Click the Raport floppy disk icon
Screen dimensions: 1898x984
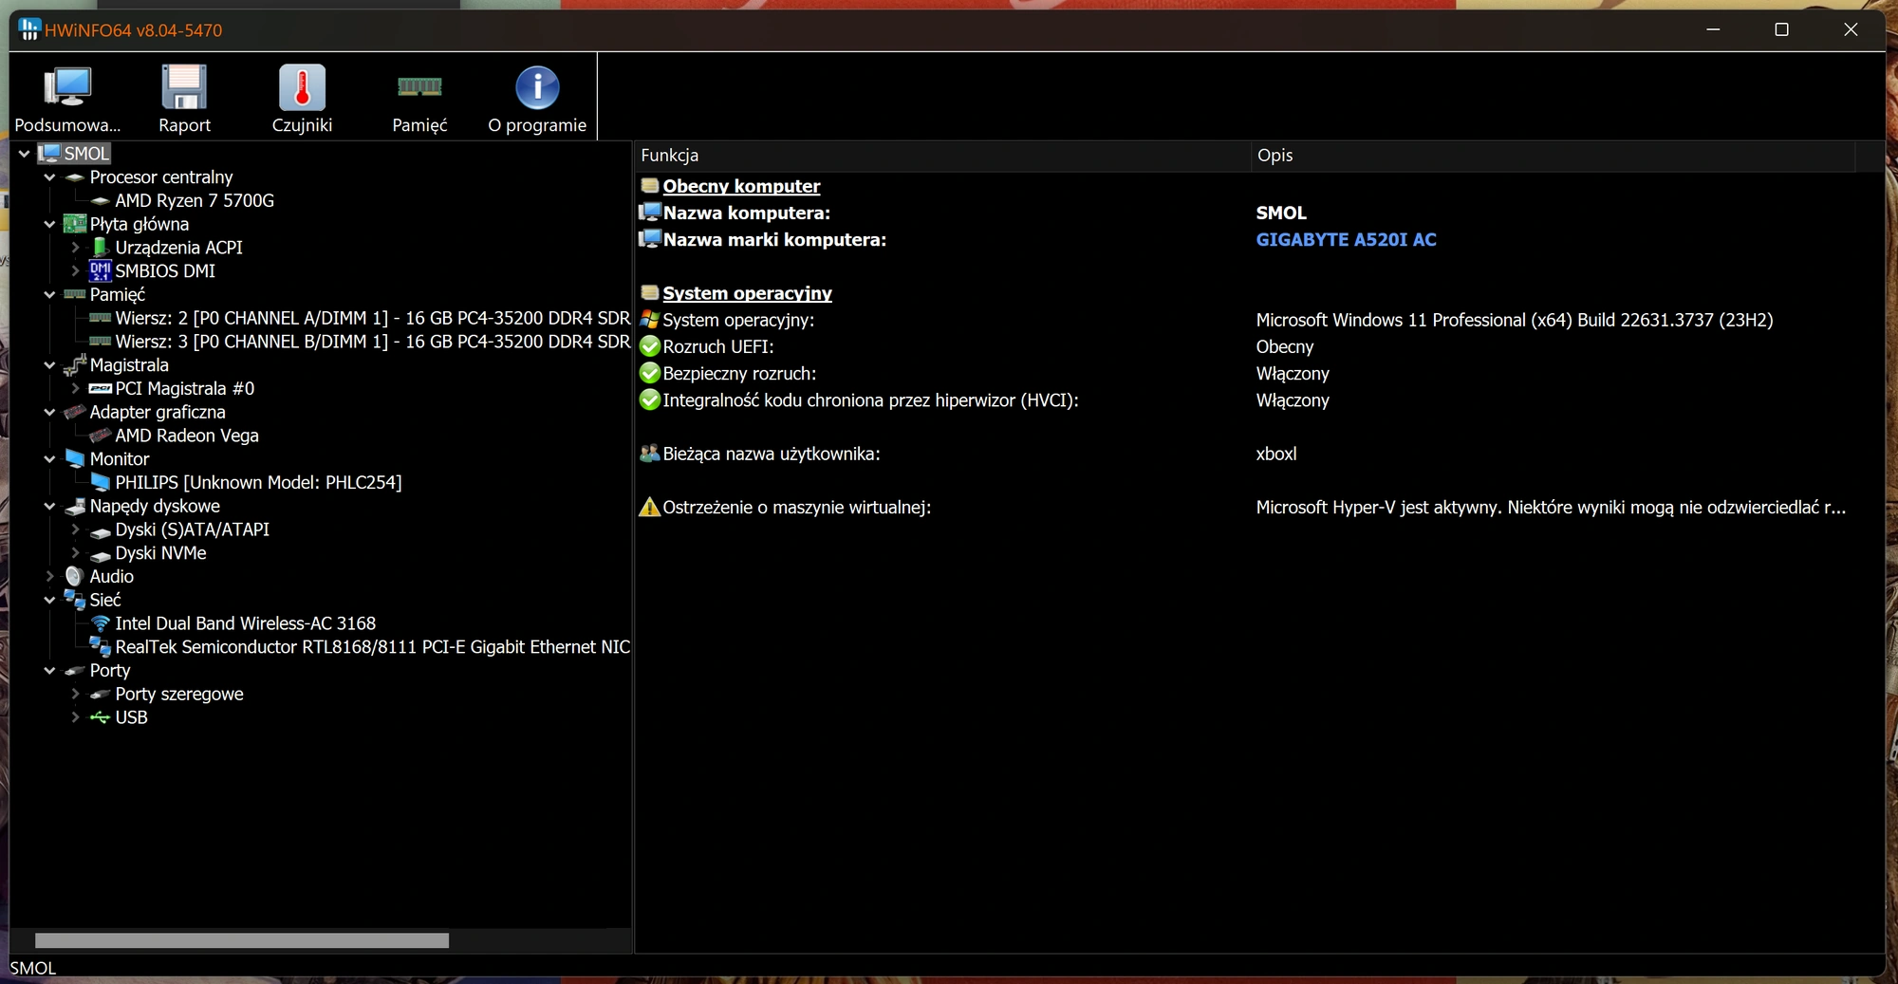184,87
